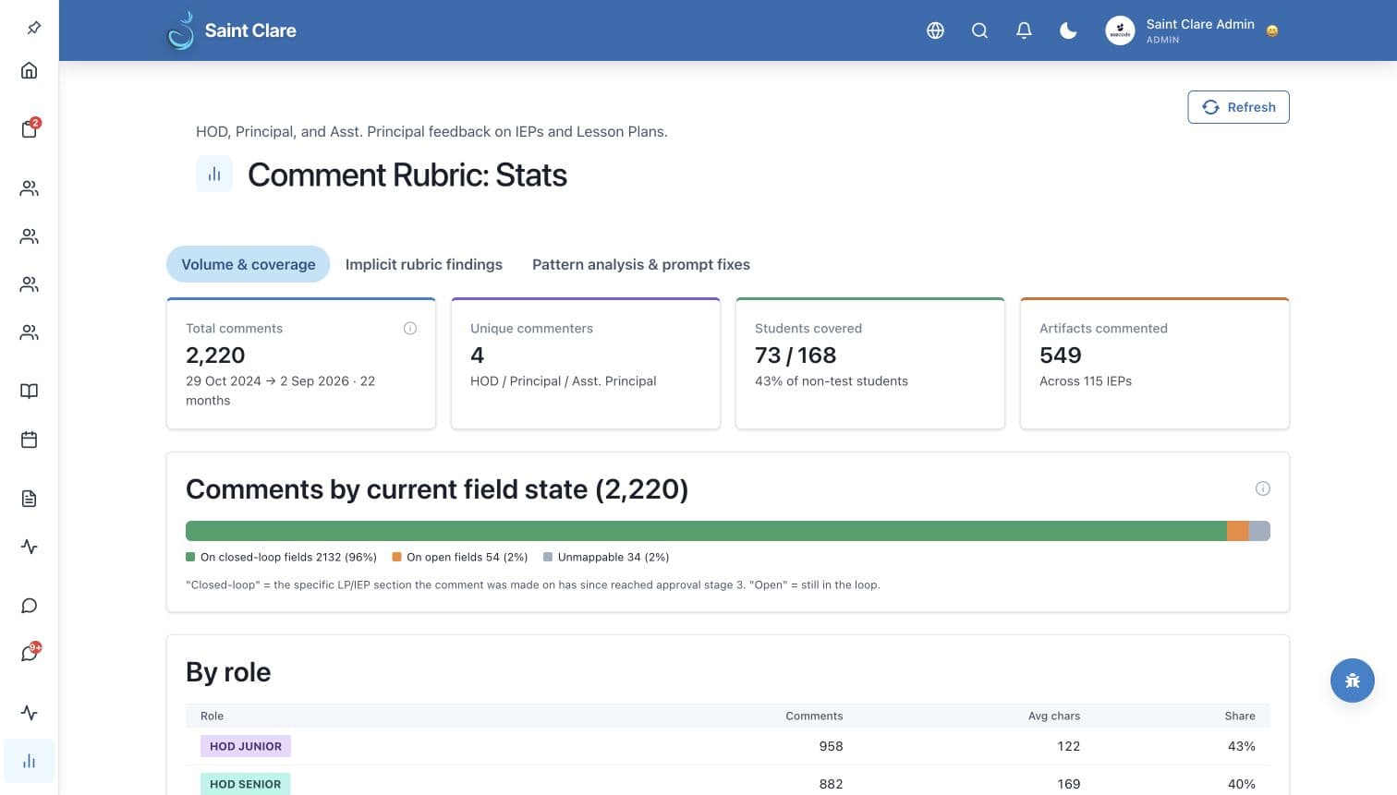Screen dimensions: 1397x795
Task: Switch to Volume & coverage tab
Action: point(248,264)
